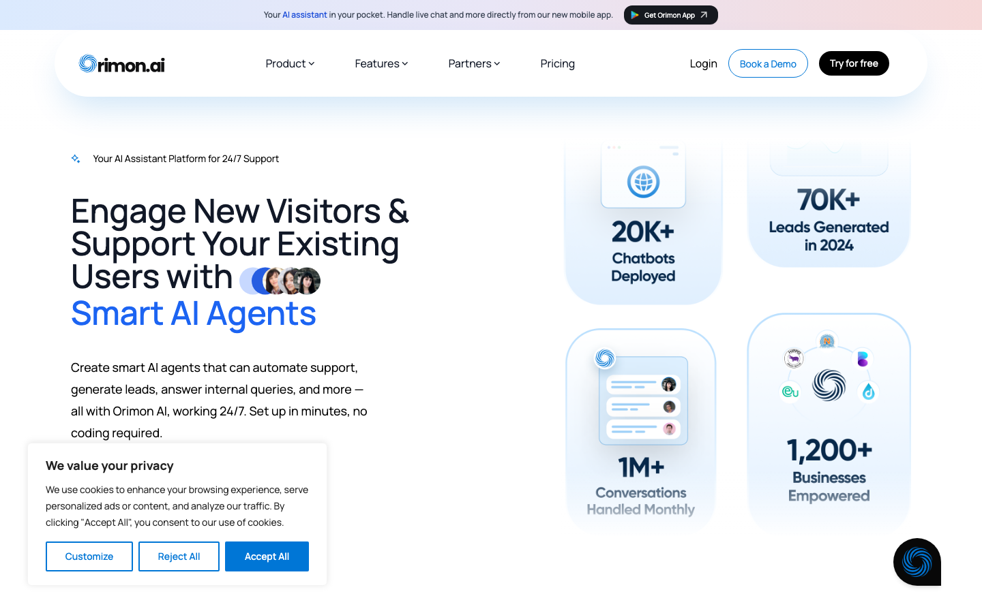Click the globe icon on the 20K+ card
This screenshot has height=613, width=982.
(x=643, y=182)
